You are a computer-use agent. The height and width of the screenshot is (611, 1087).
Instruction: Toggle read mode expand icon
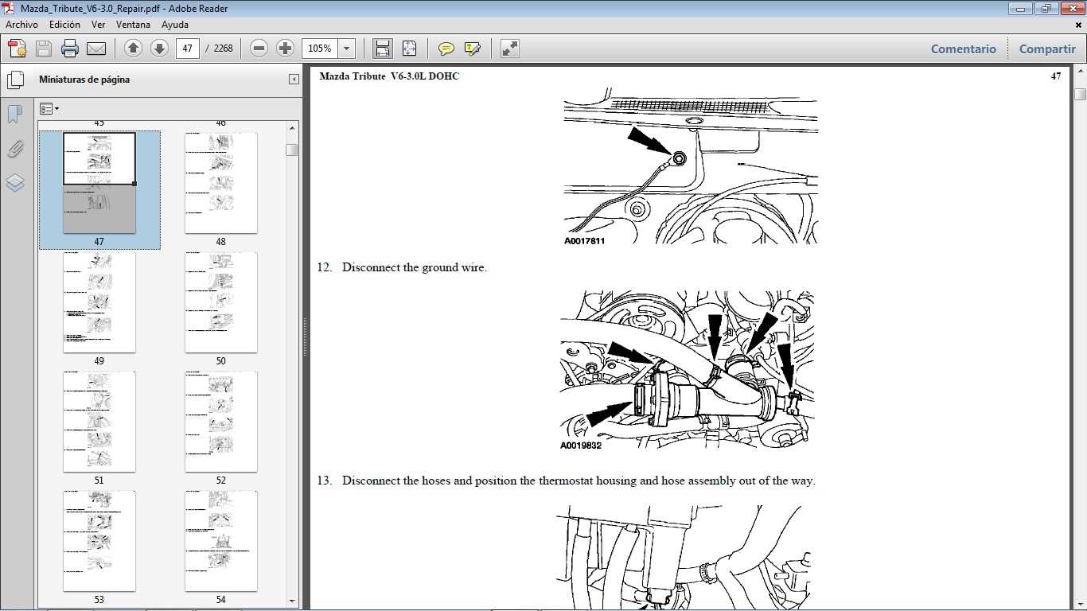510,49
